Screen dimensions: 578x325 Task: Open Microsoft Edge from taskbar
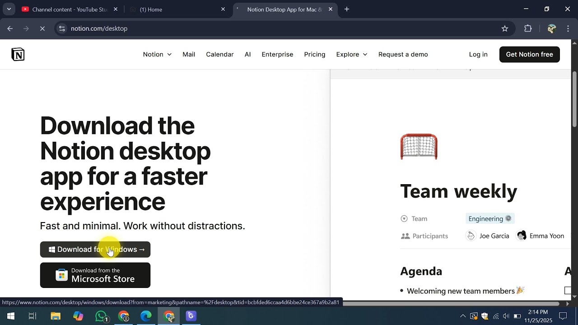[146, 316]
